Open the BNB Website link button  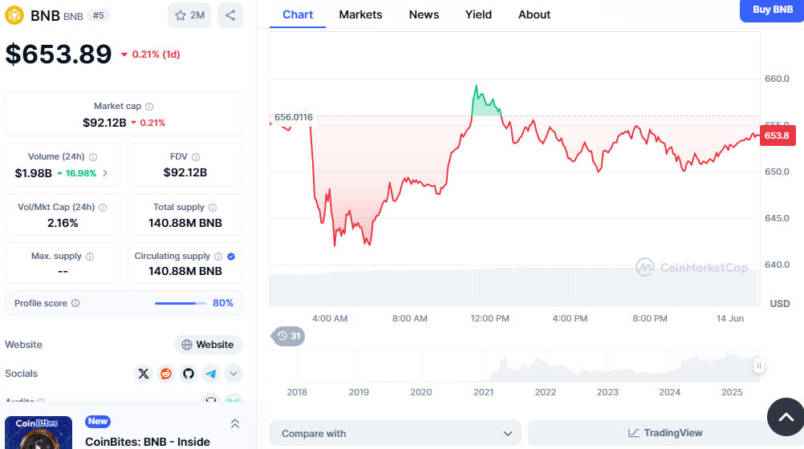209,345
